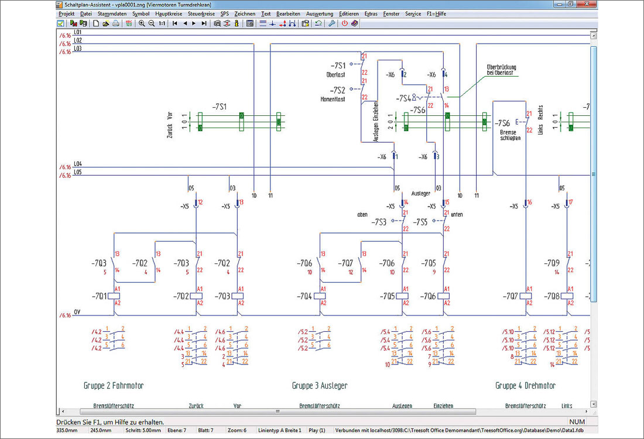Select the blue bridge connection tool
The height and width of the screenshot is (439, 644).
292,24
